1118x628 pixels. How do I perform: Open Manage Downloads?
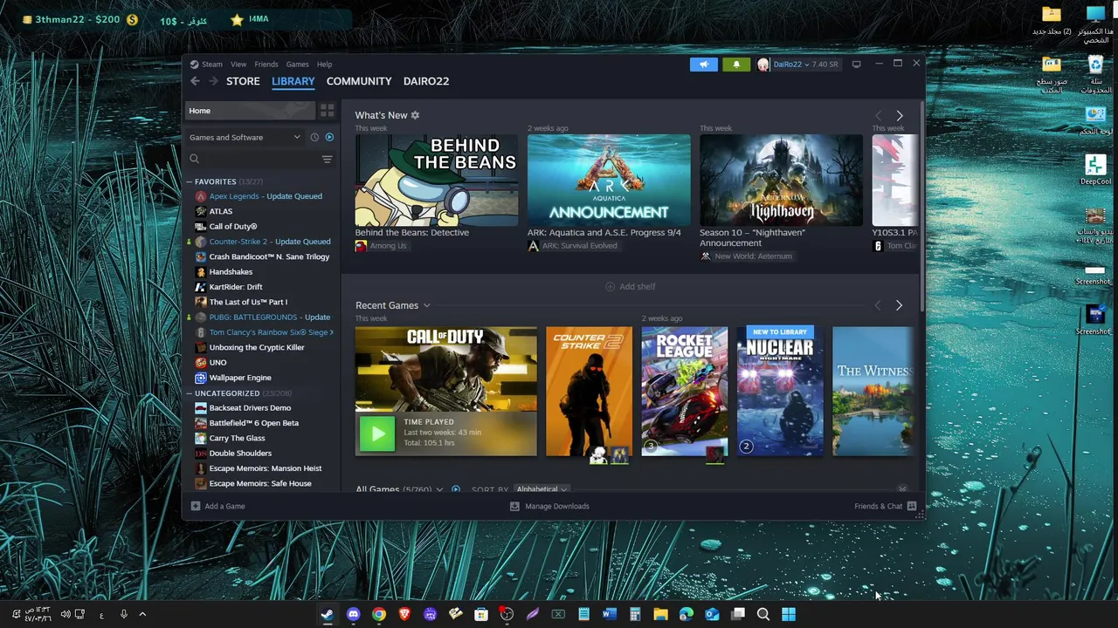549,506
